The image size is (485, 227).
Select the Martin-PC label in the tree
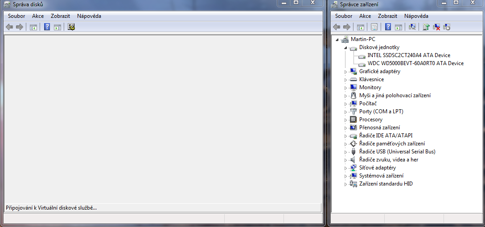point(363,39)
